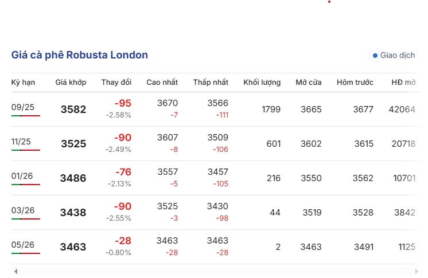Viewport: 428px width, 278px height.
Task: Click the blue Giao dịch status dot
Action: pos(375,56)
